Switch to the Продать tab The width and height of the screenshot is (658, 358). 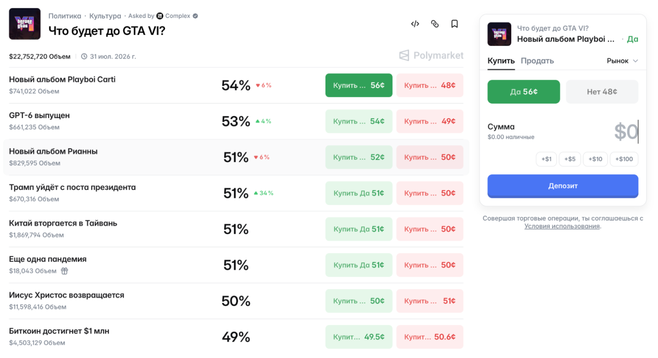537,61
